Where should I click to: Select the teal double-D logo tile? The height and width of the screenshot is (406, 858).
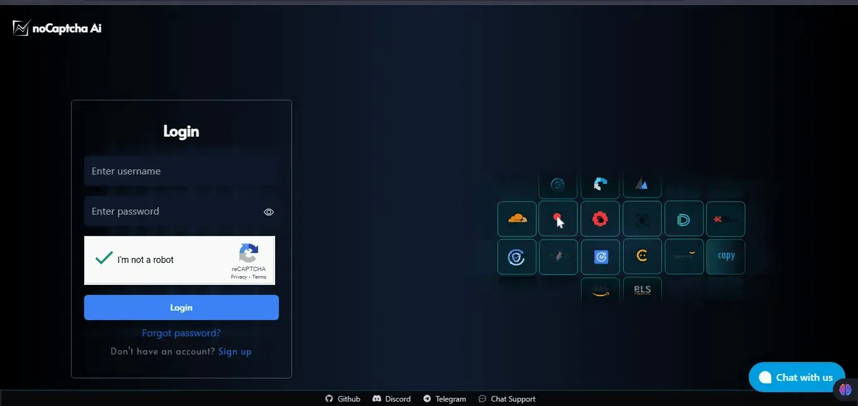(683, 219)
